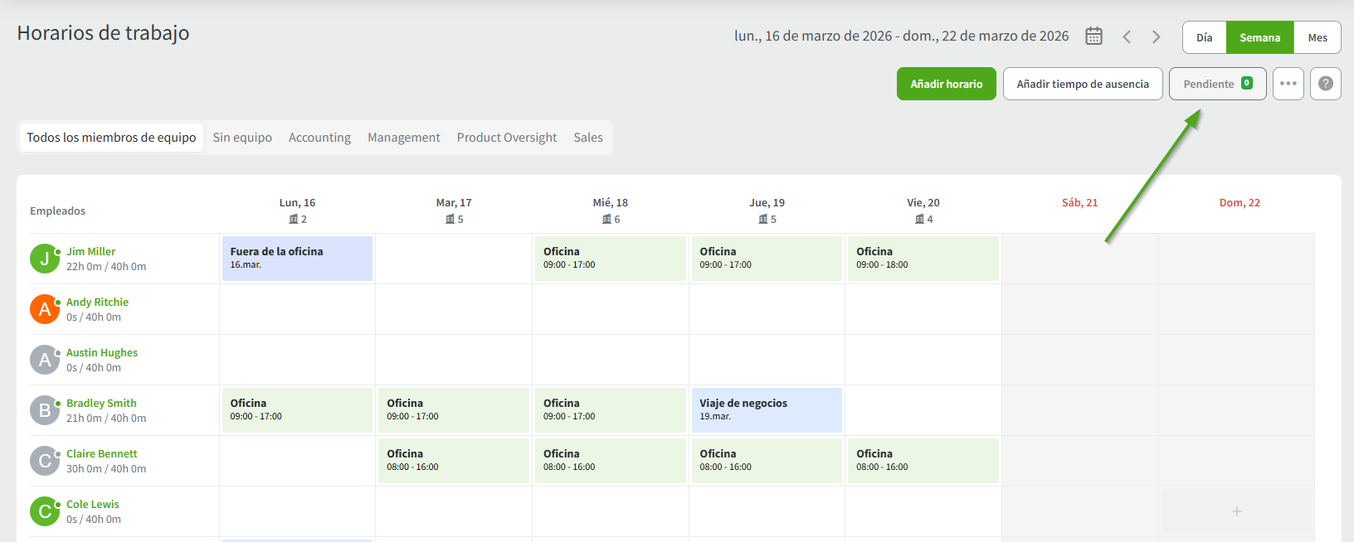Click Jim Miller's avatar icon
Viewport: 1354px width, 542px height.
coord(45,259)
